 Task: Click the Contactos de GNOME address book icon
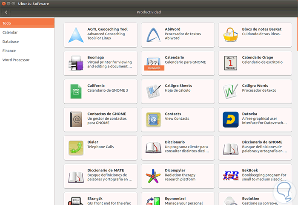[76, 119]
